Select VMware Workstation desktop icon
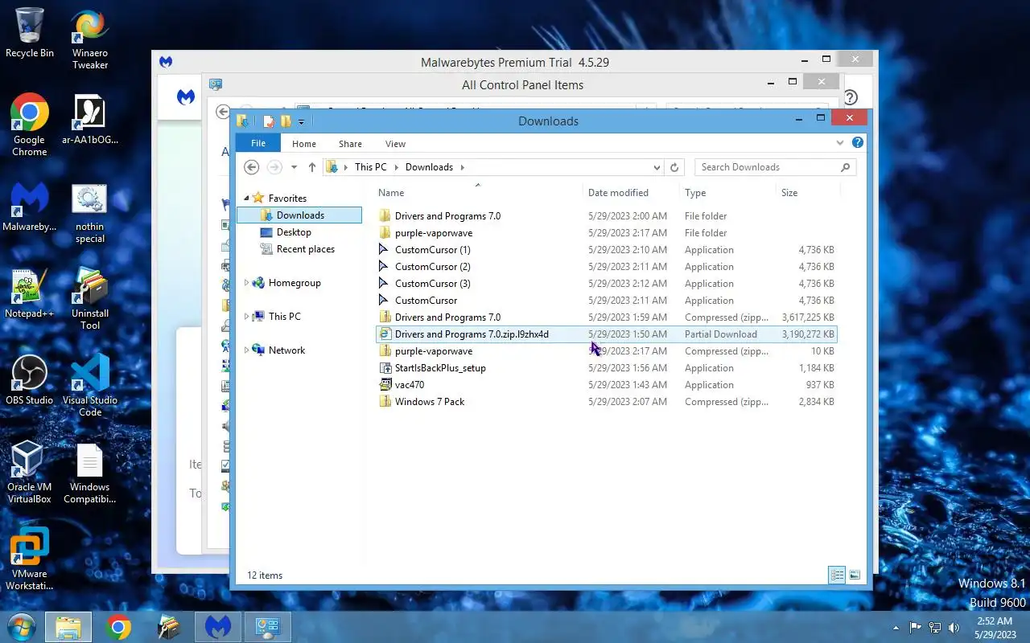 click(30, 559)
